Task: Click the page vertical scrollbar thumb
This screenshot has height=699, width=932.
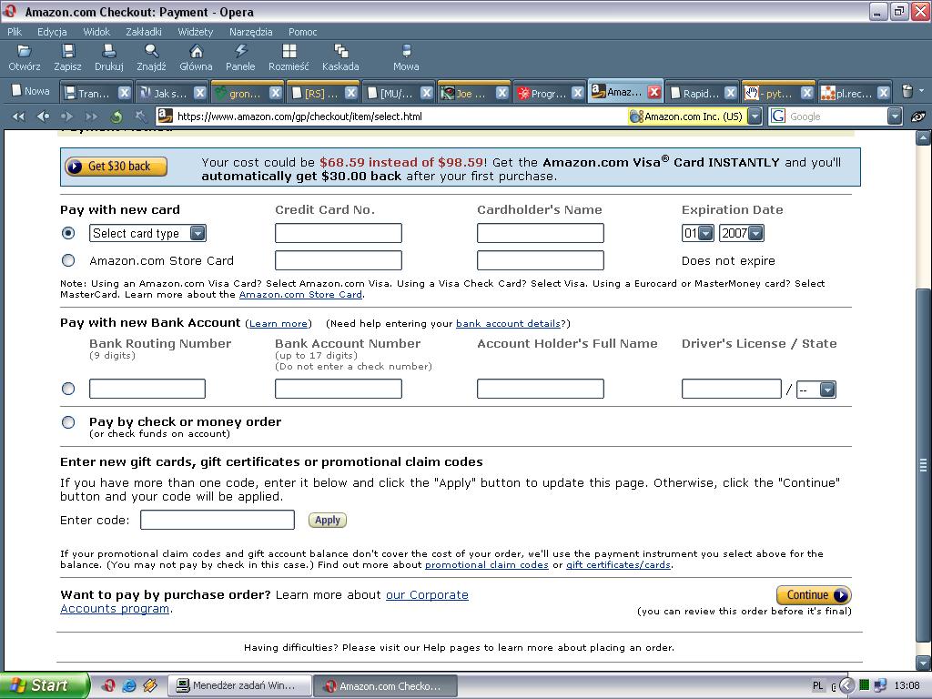Action: [x=923, y=467]
